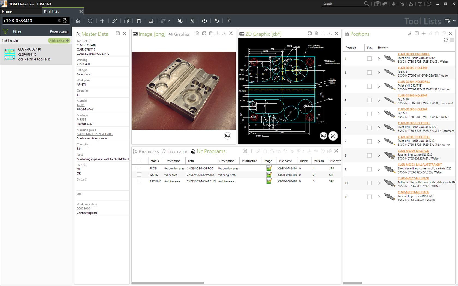The height and width of the screenshot is (286, 458).
Task: Add a position with Positions plus icon
Action: (424, 34)
